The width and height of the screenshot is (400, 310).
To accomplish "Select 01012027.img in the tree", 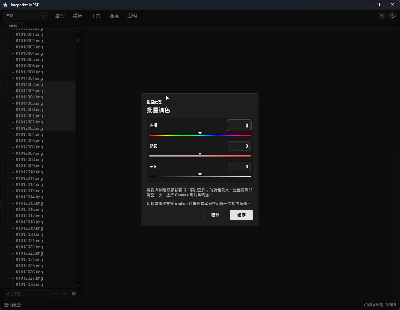I will pos(29,278).
